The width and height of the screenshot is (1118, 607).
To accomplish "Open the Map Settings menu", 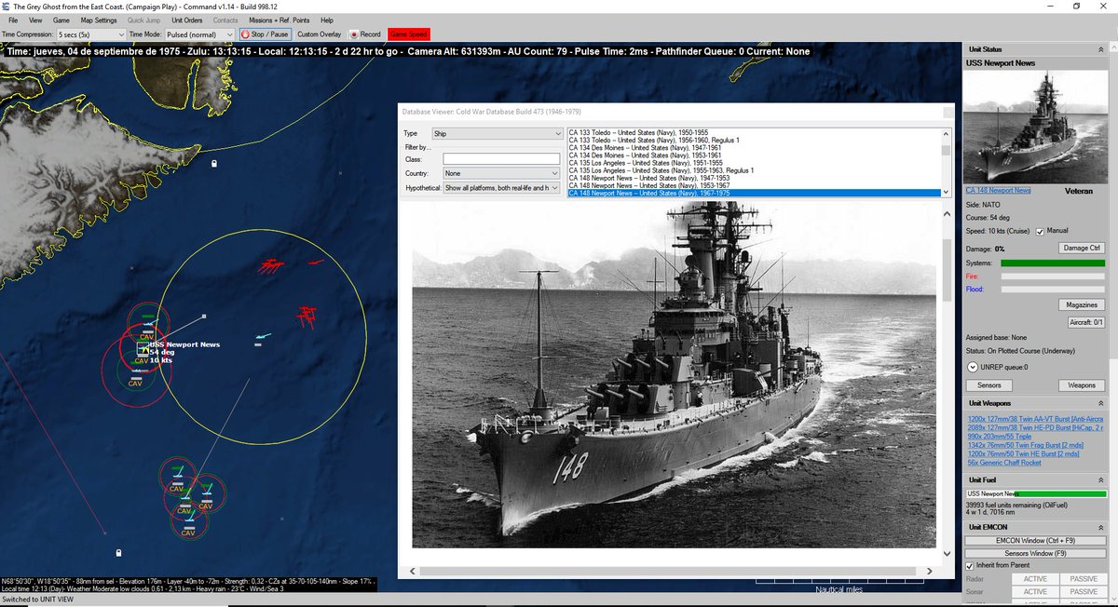I will click(99, 20).
